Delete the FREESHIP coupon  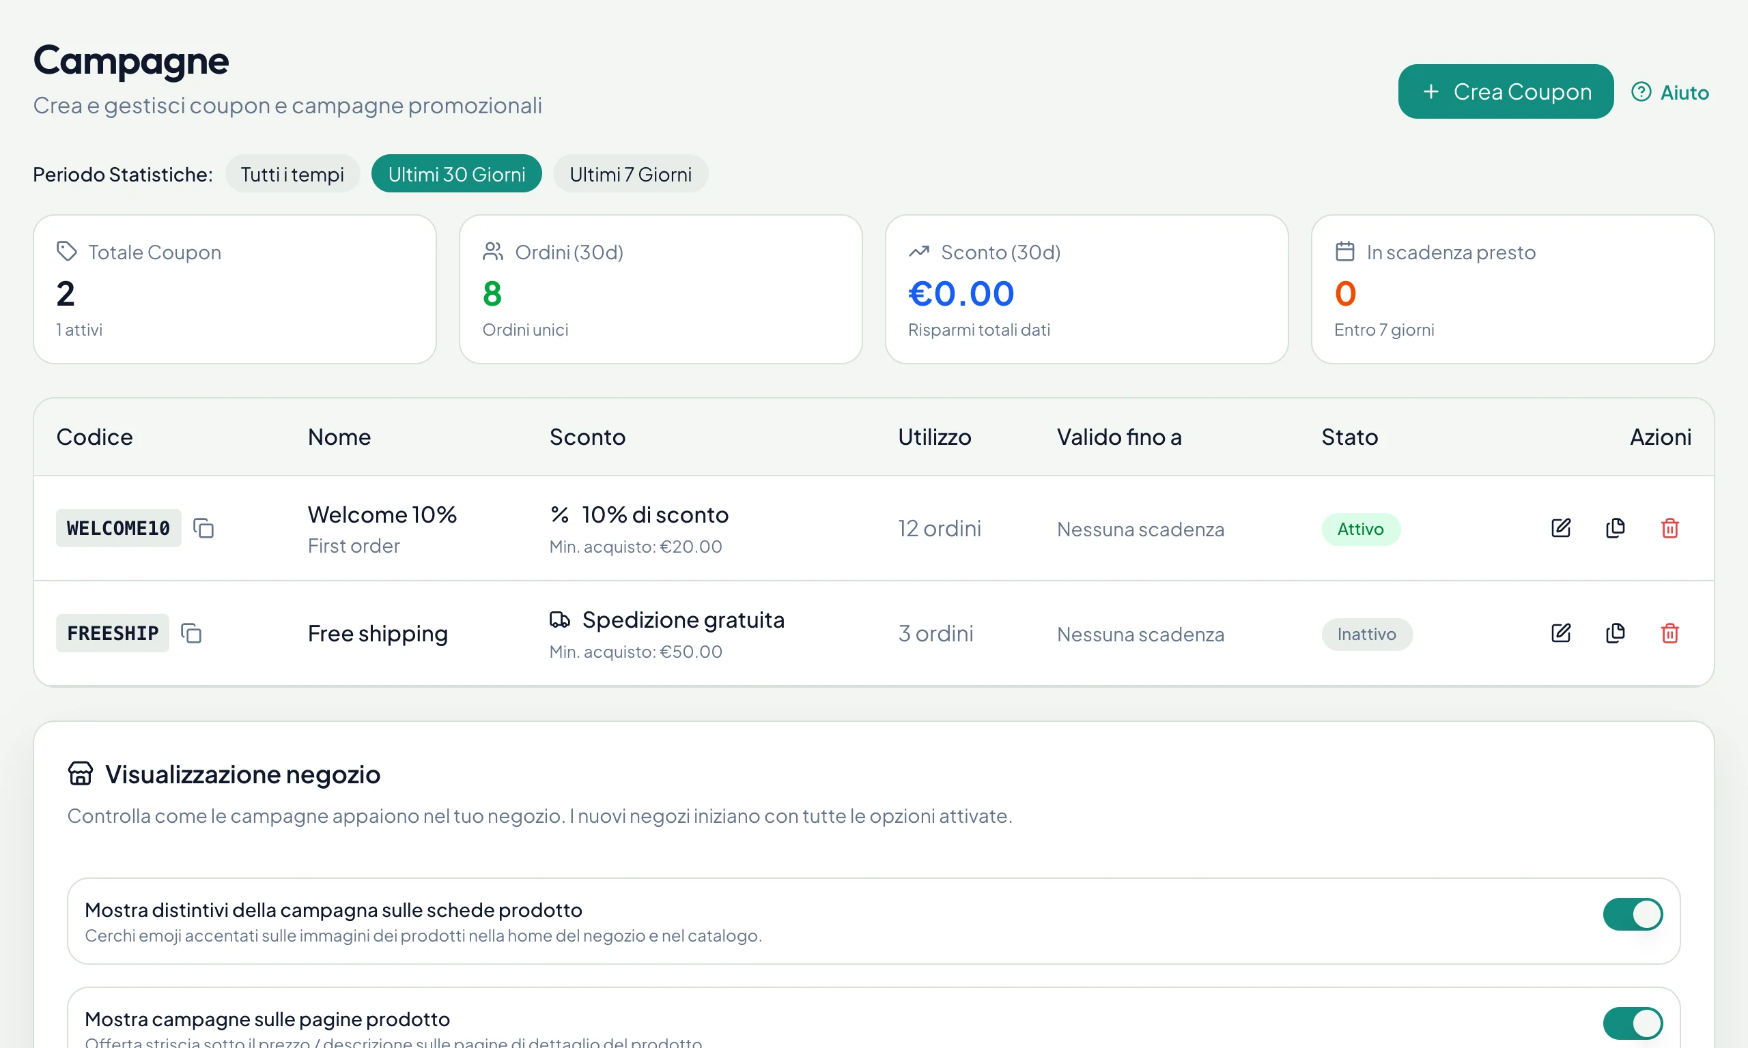(x=1669, y=633)
